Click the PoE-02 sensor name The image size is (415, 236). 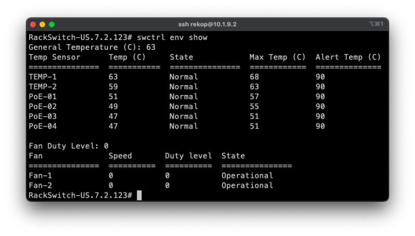pyautogui.click(x=43, y=107)
